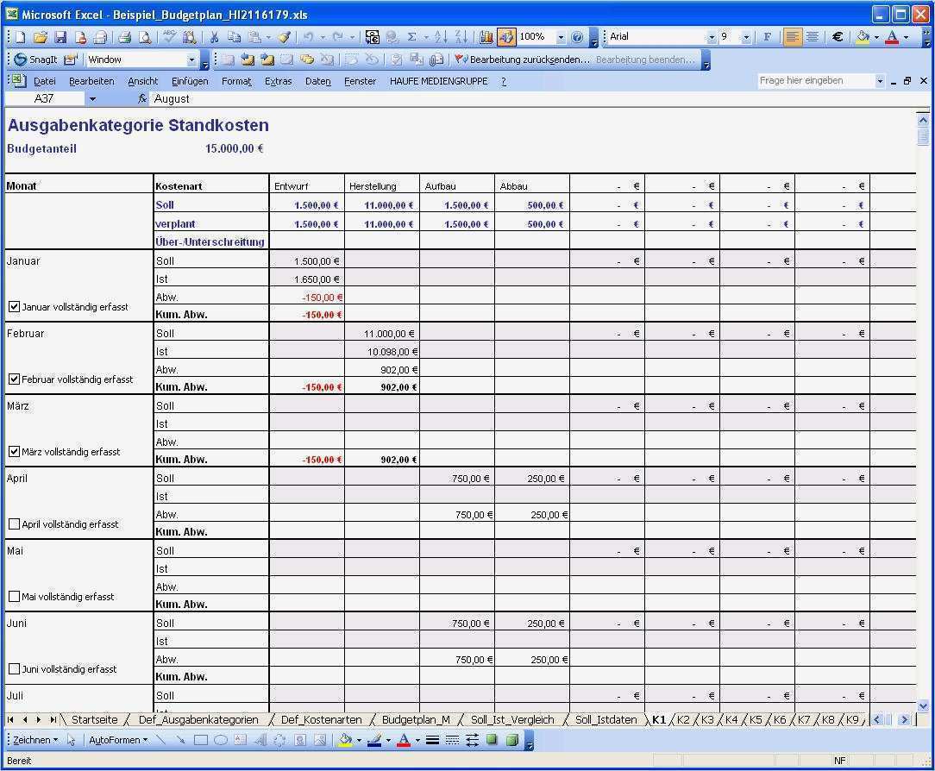Toggle the highlighted drawing toolbar icon
Viewport: 935px width, 771px height.
pos(506,37)
